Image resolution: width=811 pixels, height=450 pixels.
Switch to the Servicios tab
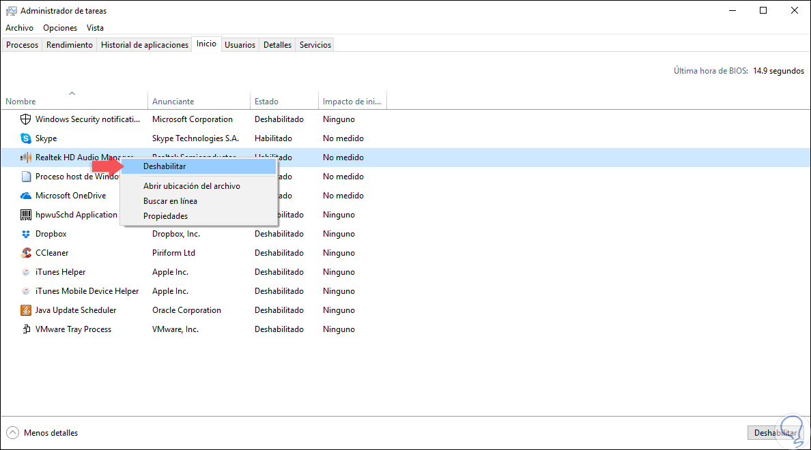point(315,45)
